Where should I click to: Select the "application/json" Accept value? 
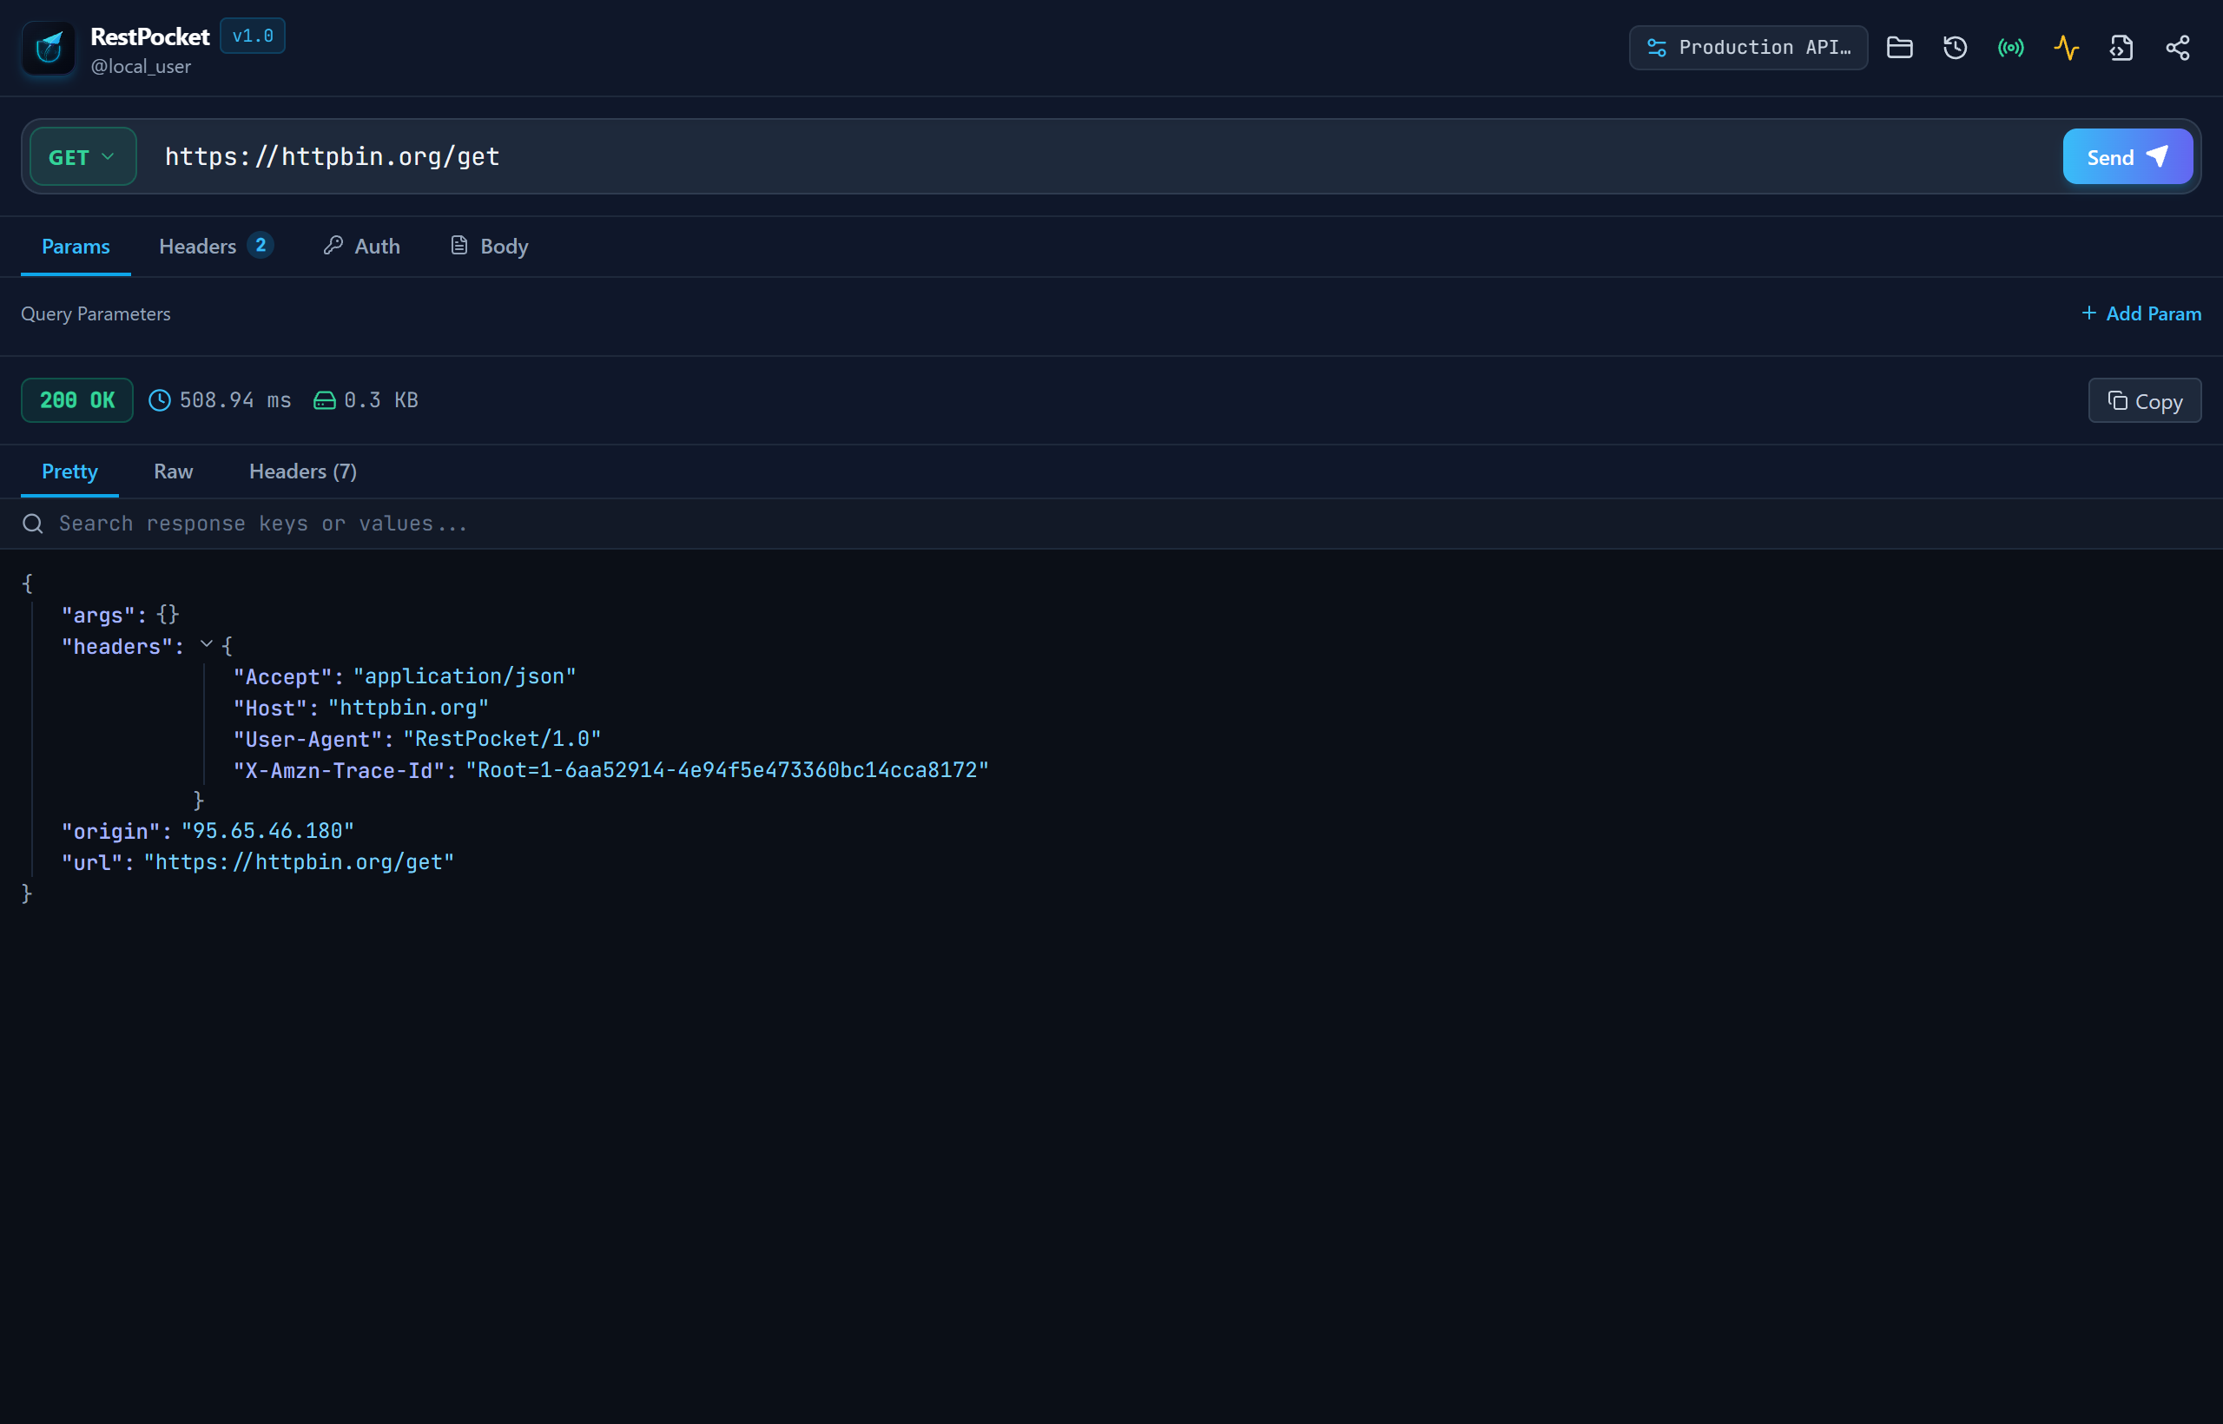pos(465,677)
